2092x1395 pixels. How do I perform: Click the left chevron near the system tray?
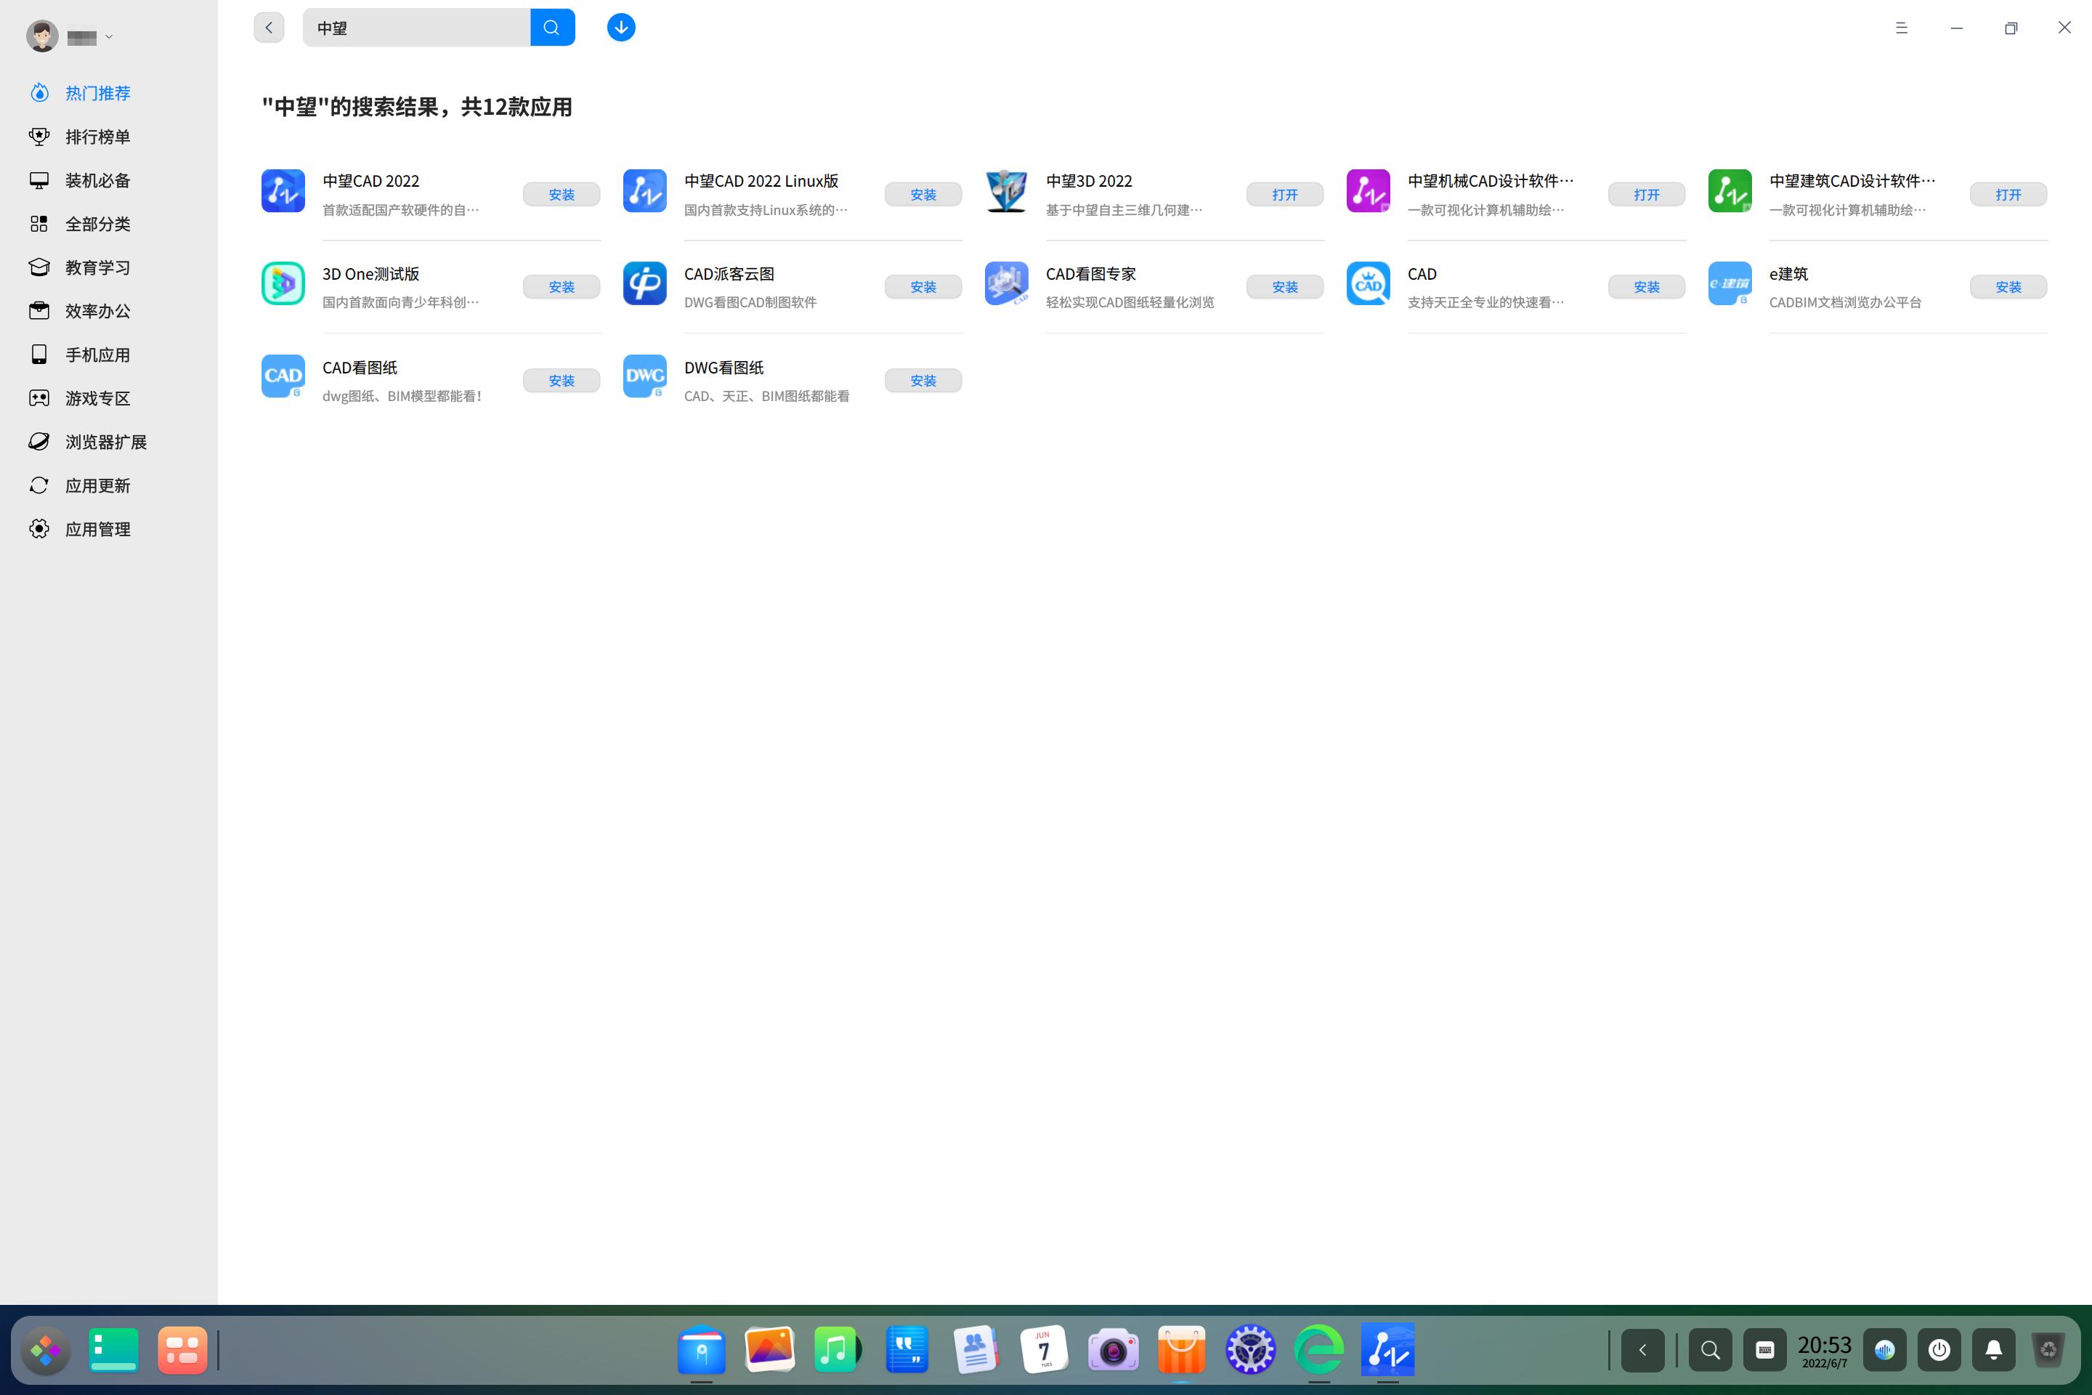1643,1350
